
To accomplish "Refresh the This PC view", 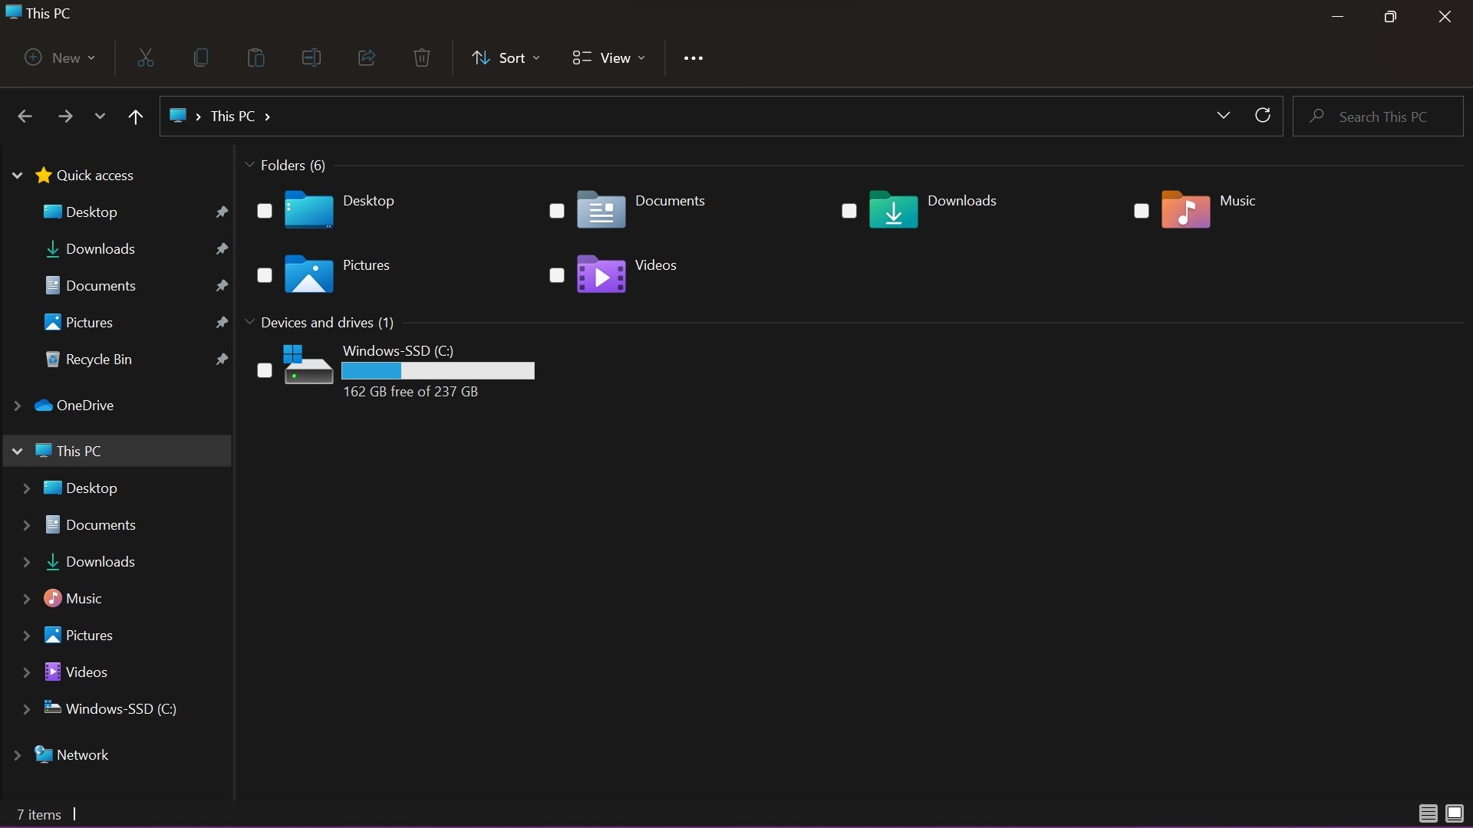I will click(1263, 116).
